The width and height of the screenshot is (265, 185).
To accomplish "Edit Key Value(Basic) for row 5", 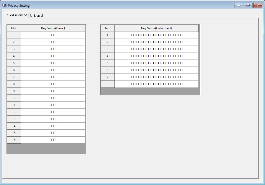I will click(x=53, y=63).
